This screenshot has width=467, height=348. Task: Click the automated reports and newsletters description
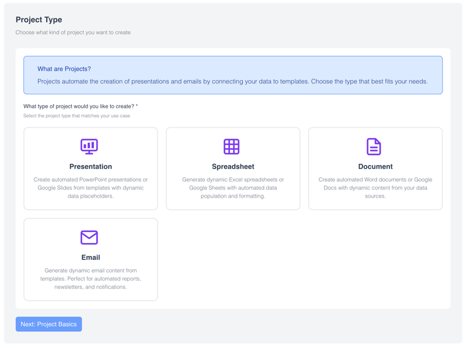90,279
